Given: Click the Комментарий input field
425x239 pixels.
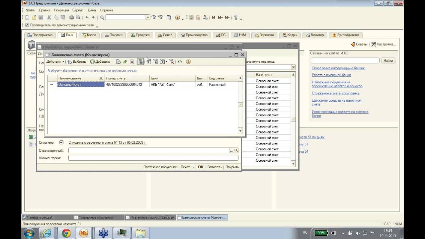Looking at the screenshot, I should (x=153, y=158).
